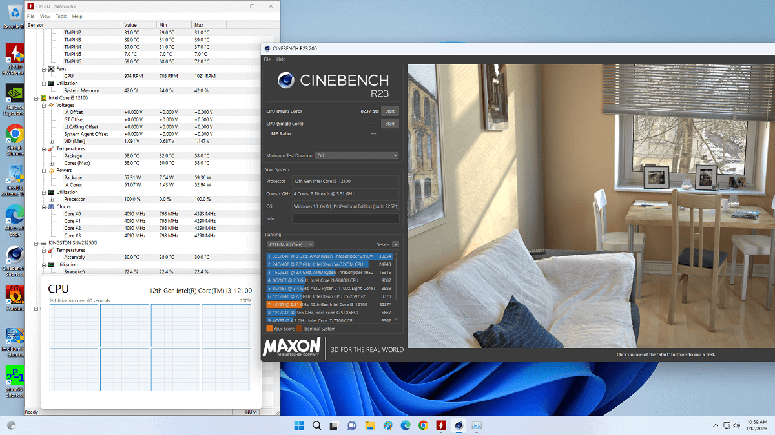Collapse the Fans node in HWMonitor

point(44,69)
